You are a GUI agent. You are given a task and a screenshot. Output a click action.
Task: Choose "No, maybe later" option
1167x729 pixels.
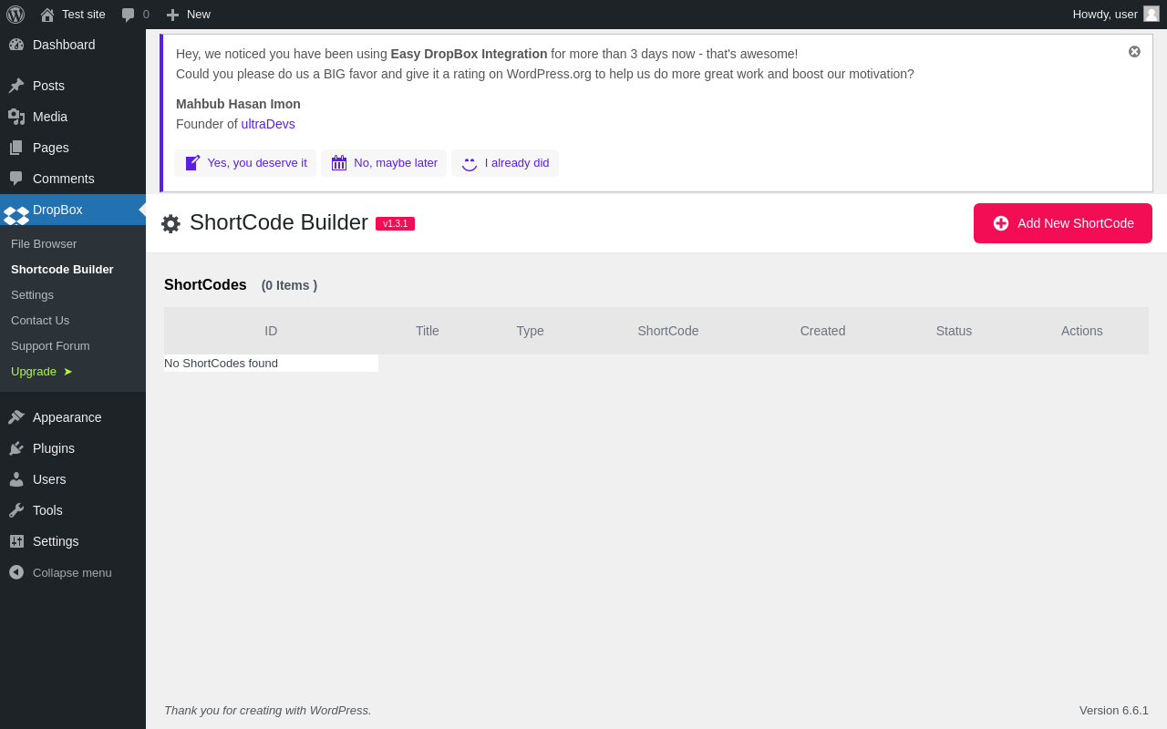click(384, 163)
